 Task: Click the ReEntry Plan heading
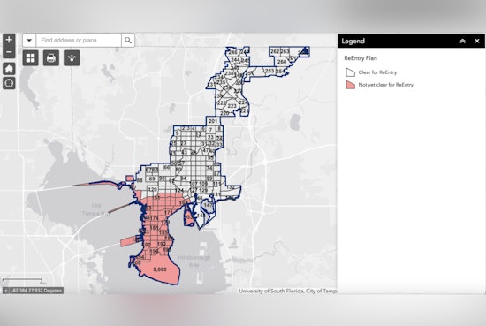[361, 58]
